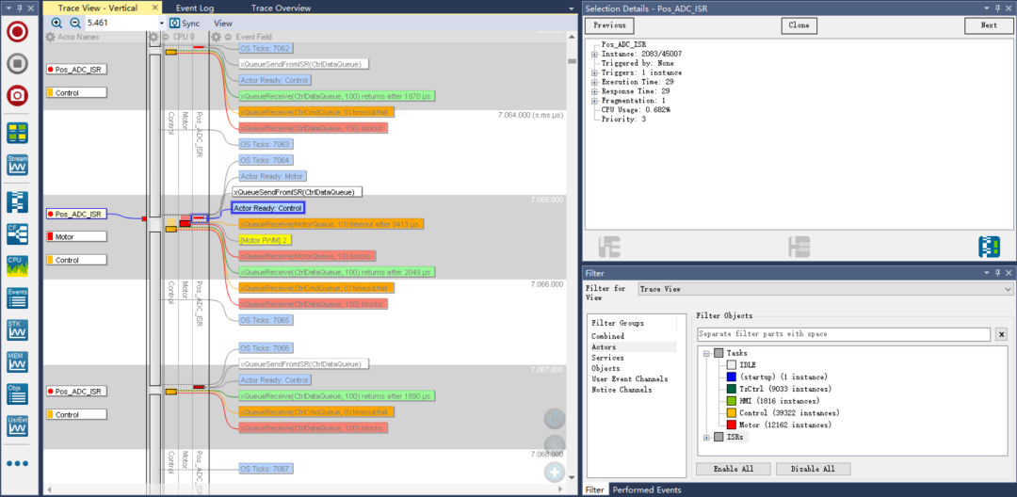Open the Stream view icon

[18, 165]
